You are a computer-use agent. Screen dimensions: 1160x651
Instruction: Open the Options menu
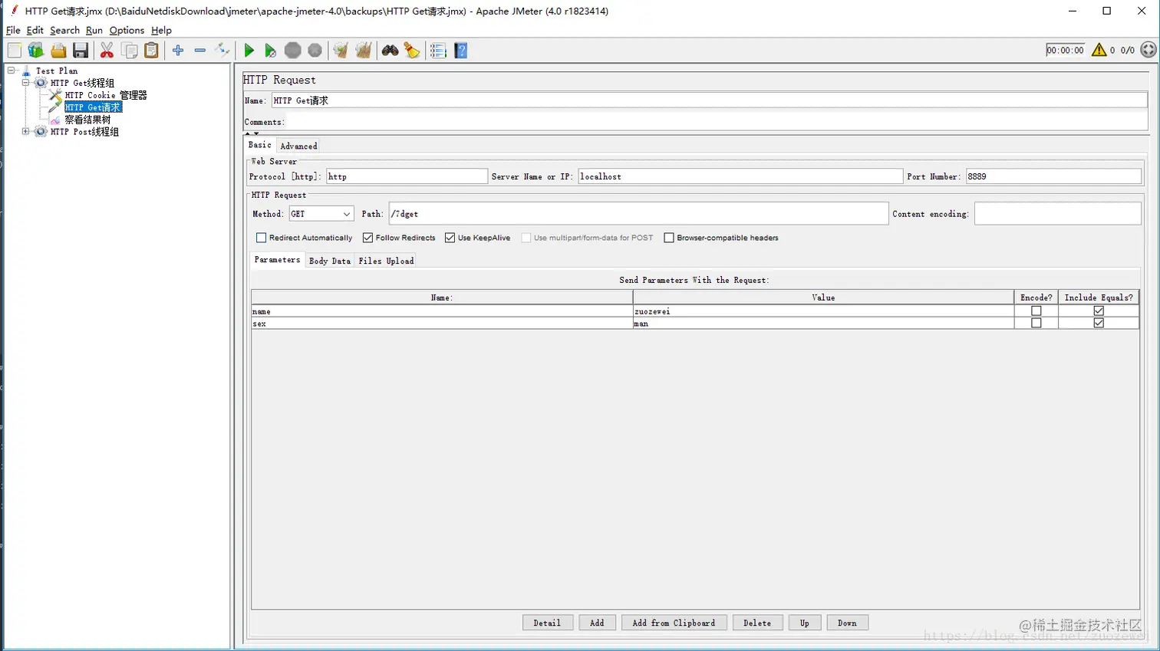(x=126, y=30)
